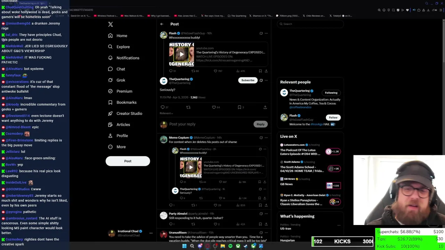
Task: Click the Profile person icon
Action: pyautogui.click(x=110, y=136)
